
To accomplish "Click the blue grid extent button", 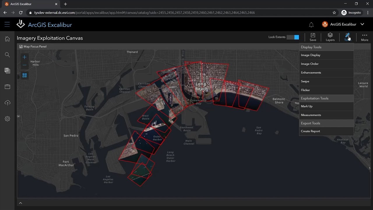I will coord(24,75).
